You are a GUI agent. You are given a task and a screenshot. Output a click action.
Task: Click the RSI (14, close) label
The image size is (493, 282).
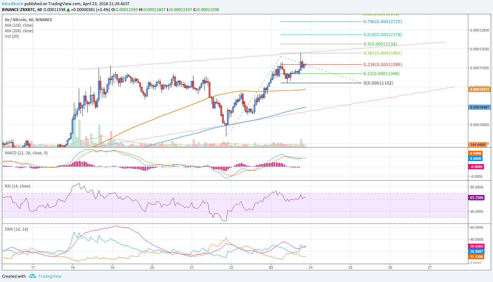18,186
